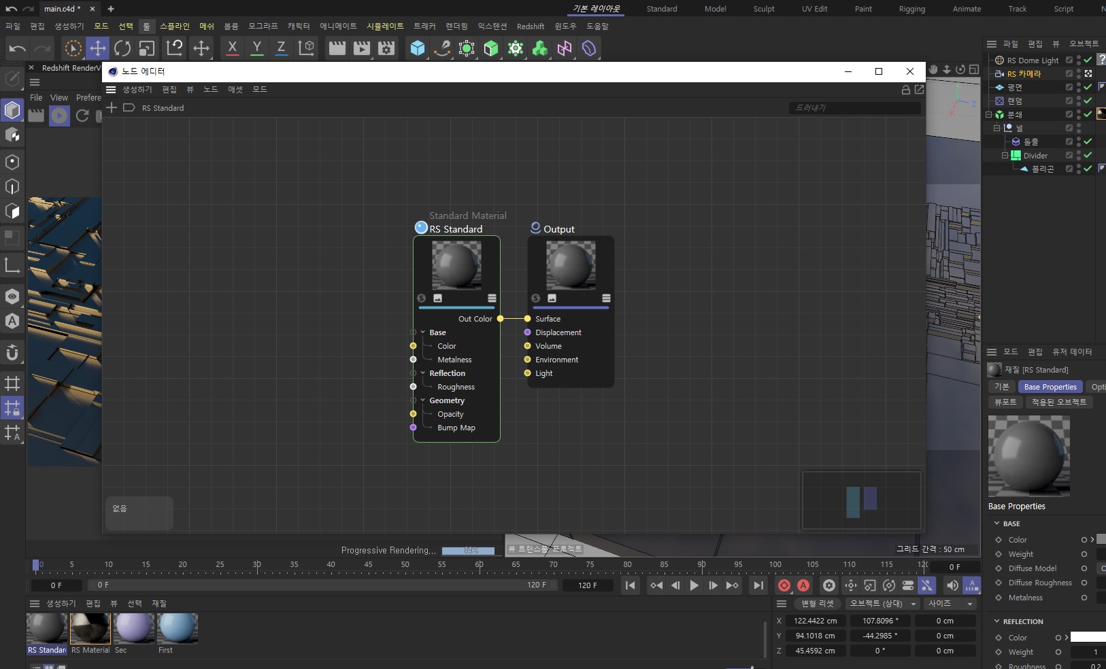This screenshot has width=1106, height=669.
Task: Go to end of timeline
Action: 758,585
